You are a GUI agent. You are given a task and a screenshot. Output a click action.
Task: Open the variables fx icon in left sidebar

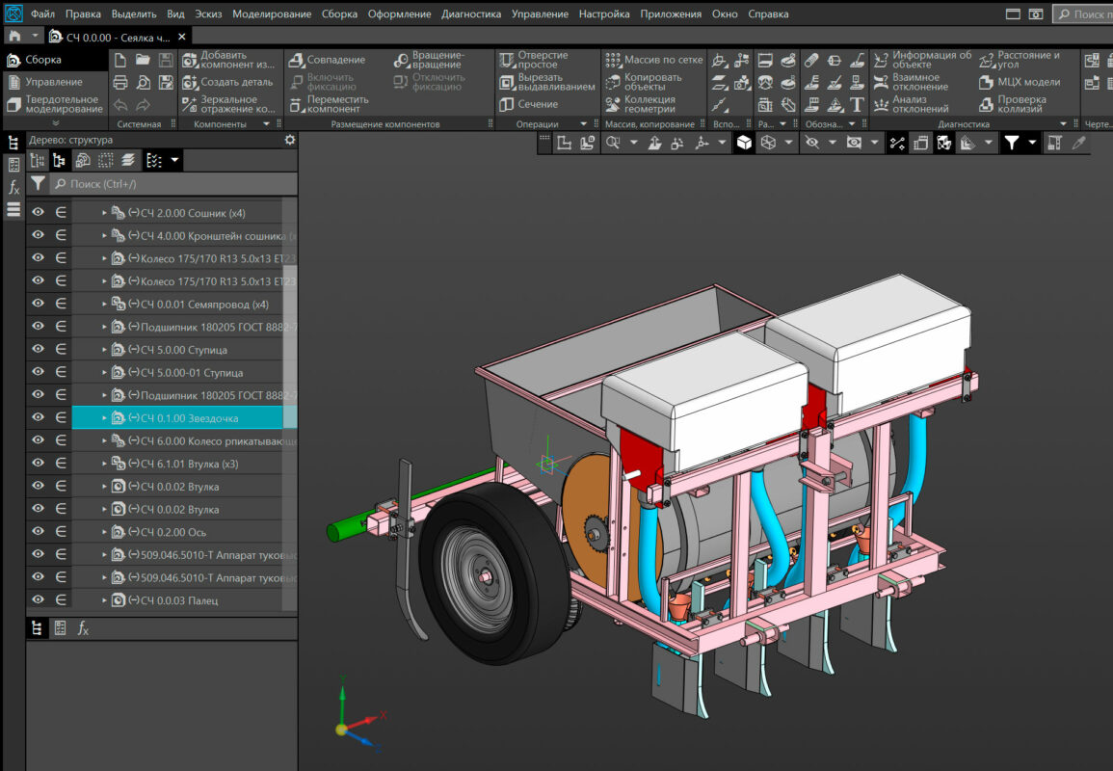13,187
